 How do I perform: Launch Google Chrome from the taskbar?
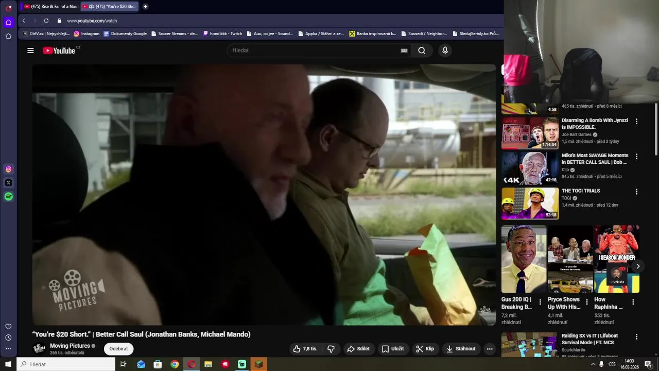(x=175, y=364)
